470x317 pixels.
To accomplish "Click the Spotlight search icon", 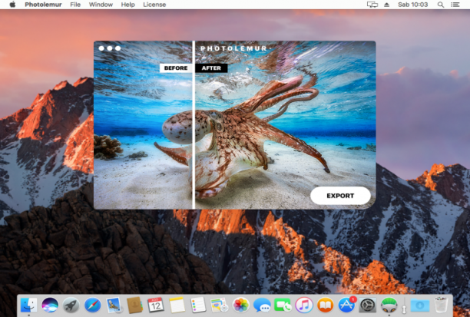I will 441,5.
